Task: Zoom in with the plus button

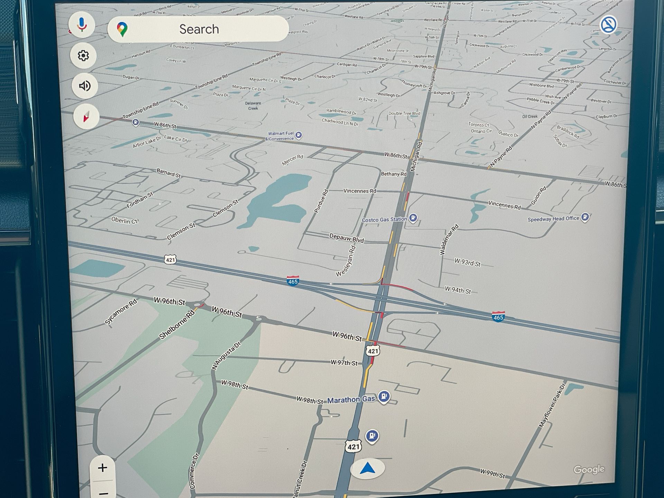Action: 102,468
